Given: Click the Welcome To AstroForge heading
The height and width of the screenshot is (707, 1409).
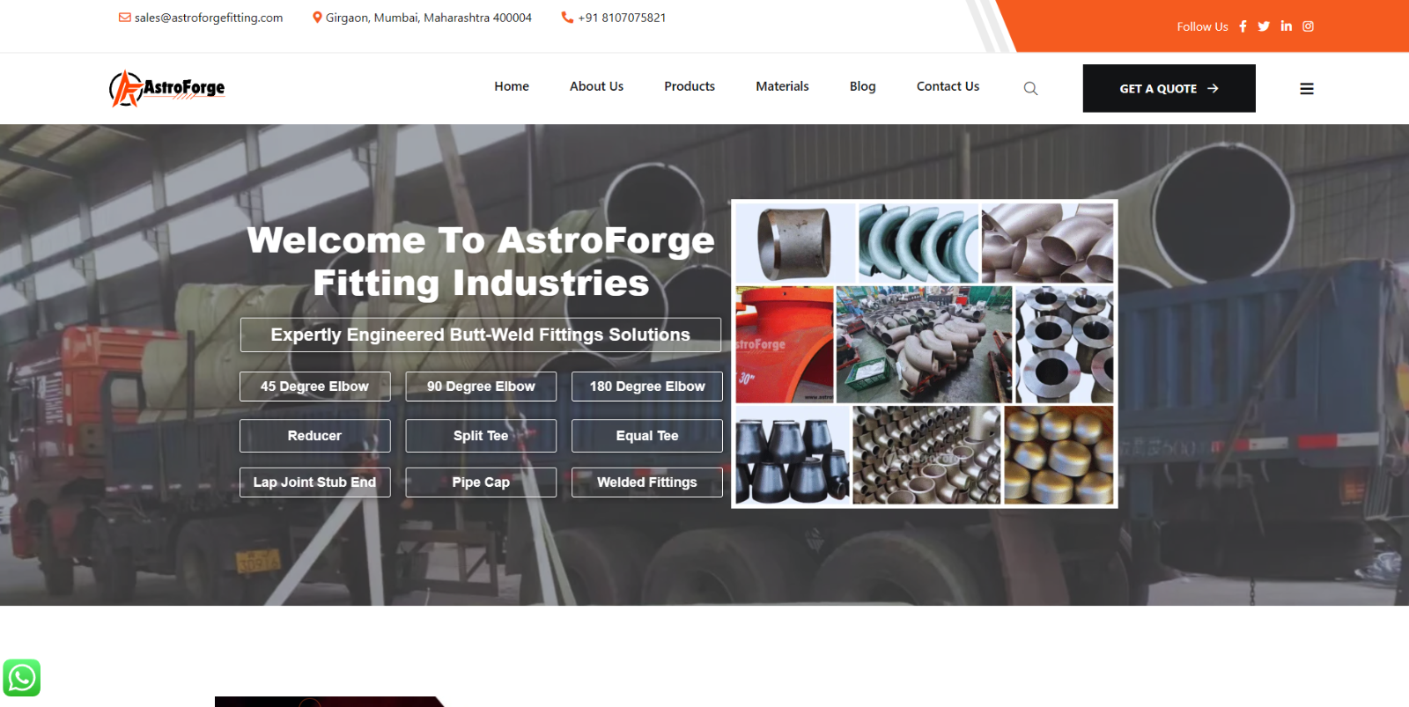Looking at the screenshot, I should [x=481, y=261].
